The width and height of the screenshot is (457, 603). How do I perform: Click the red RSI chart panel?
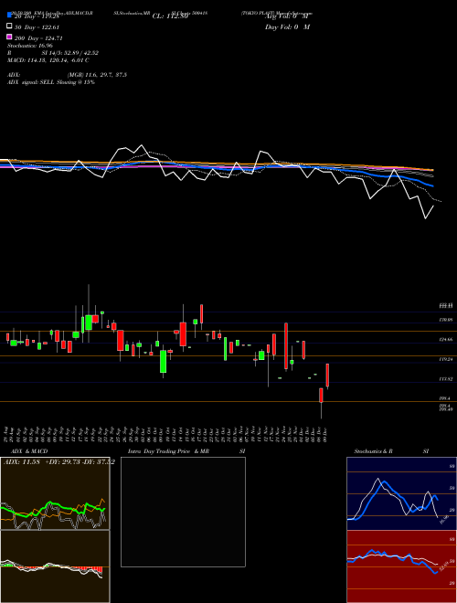click(x=401, y=566)
